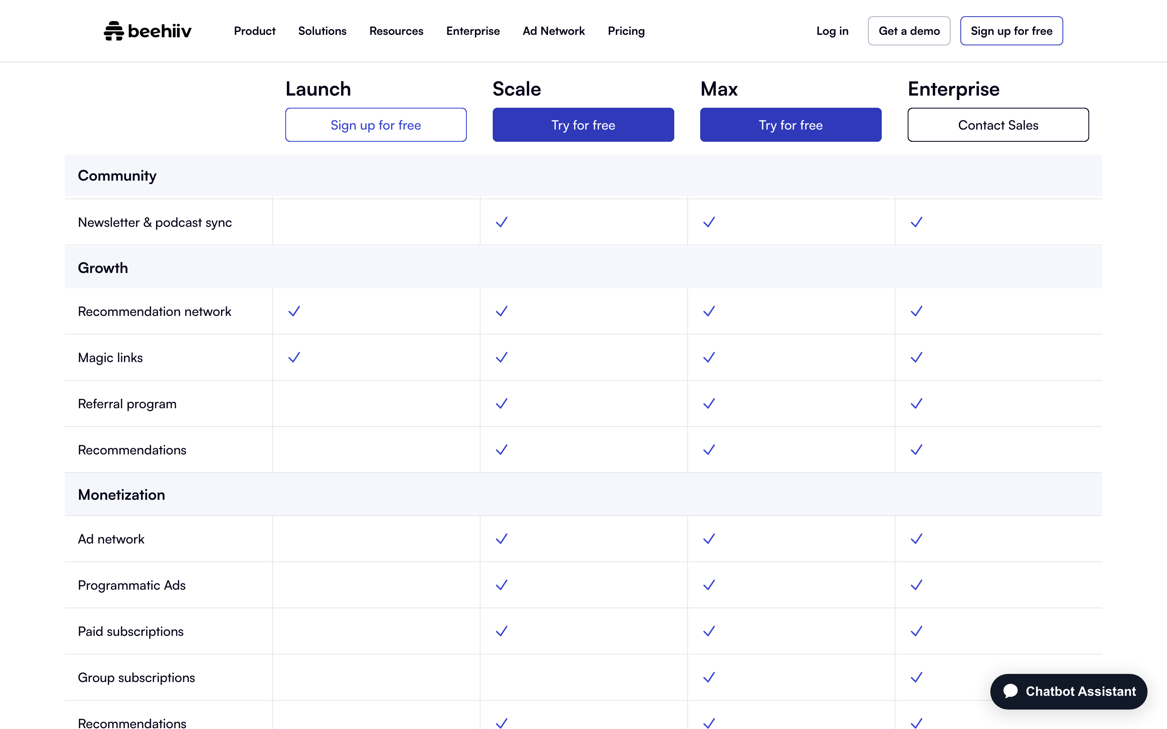Click Launch checkmark for Recommendation network
The height and width of the screenshot is (729, 1167).
(294, 311)
